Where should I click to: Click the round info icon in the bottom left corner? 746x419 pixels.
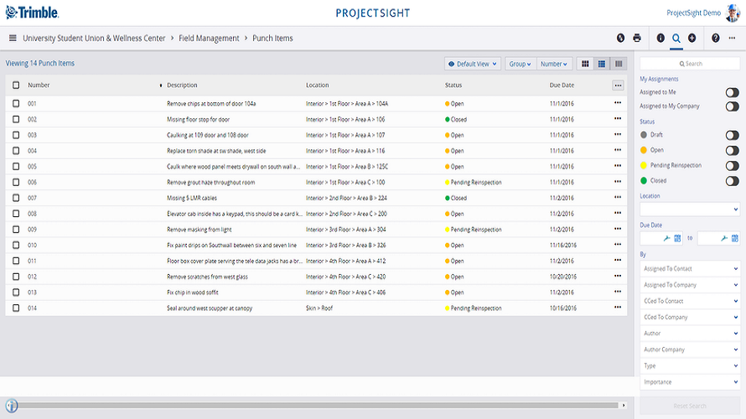pyautogui.click(x=12, y=406)
